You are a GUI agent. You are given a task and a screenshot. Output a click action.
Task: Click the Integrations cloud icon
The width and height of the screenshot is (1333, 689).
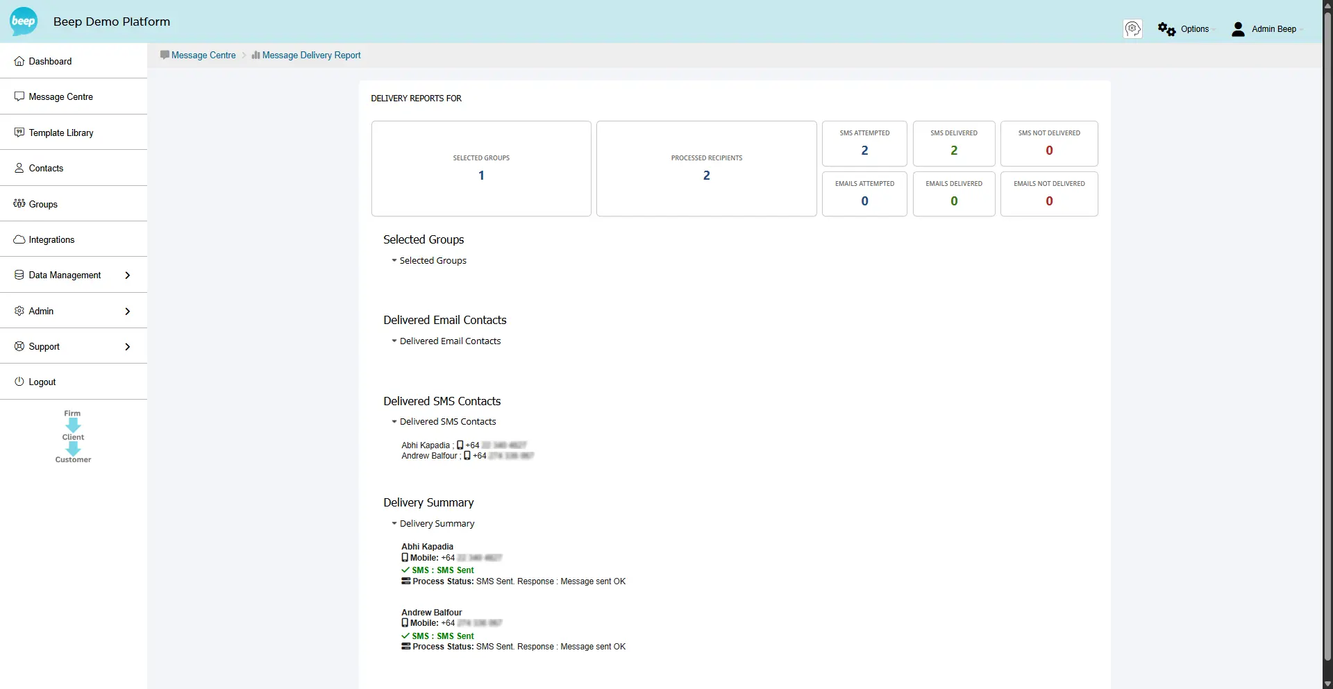(x=19, y=239)
